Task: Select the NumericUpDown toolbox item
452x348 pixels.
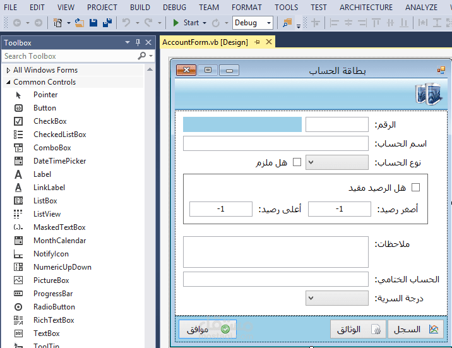Action: [62, 267]
